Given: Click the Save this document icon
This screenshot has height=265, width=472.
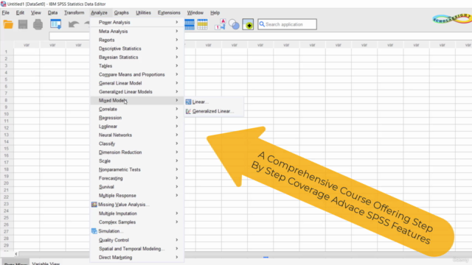Looking at the screenshot, I should [23, 24].
